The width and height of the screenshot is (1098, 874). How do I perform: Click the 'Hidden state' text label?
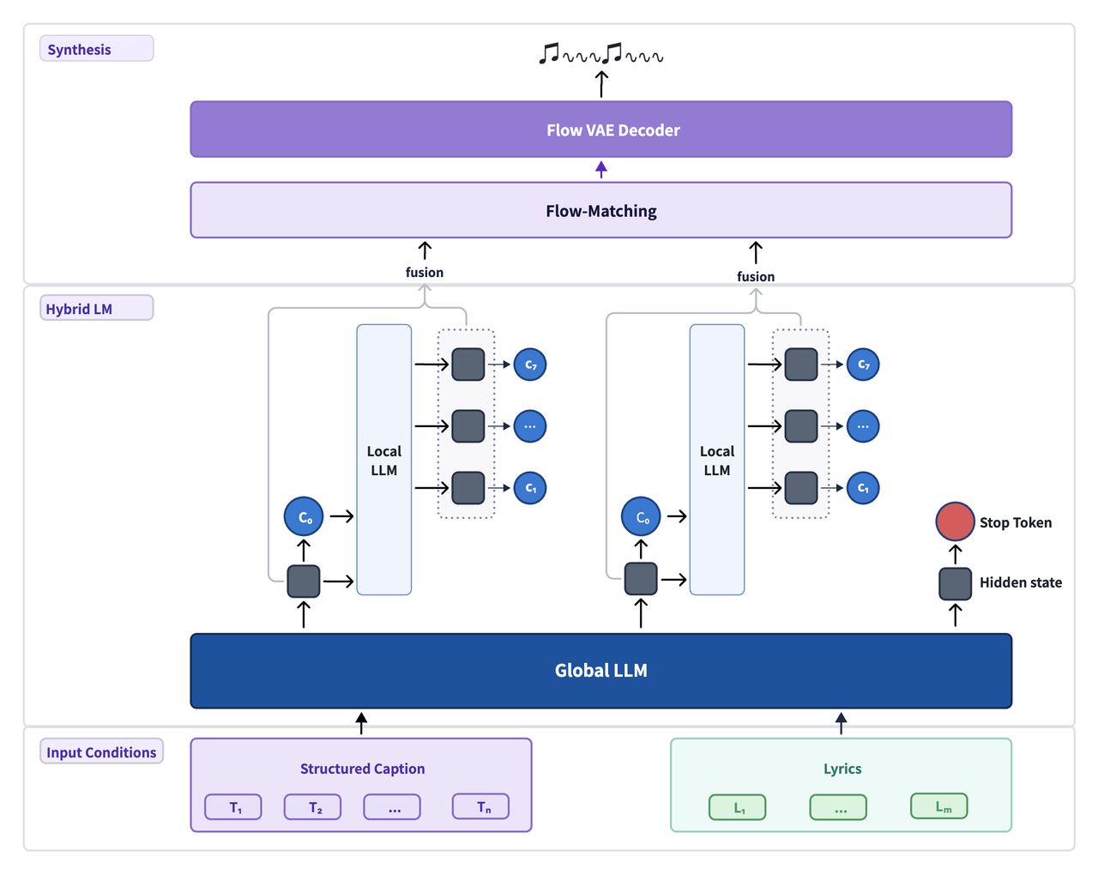(1021, 582)
